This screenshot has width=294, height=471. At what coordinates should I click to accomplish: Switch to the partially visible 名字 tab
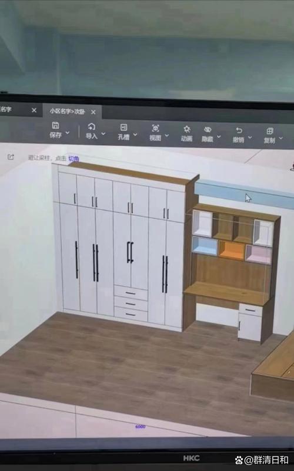[6, 109]
